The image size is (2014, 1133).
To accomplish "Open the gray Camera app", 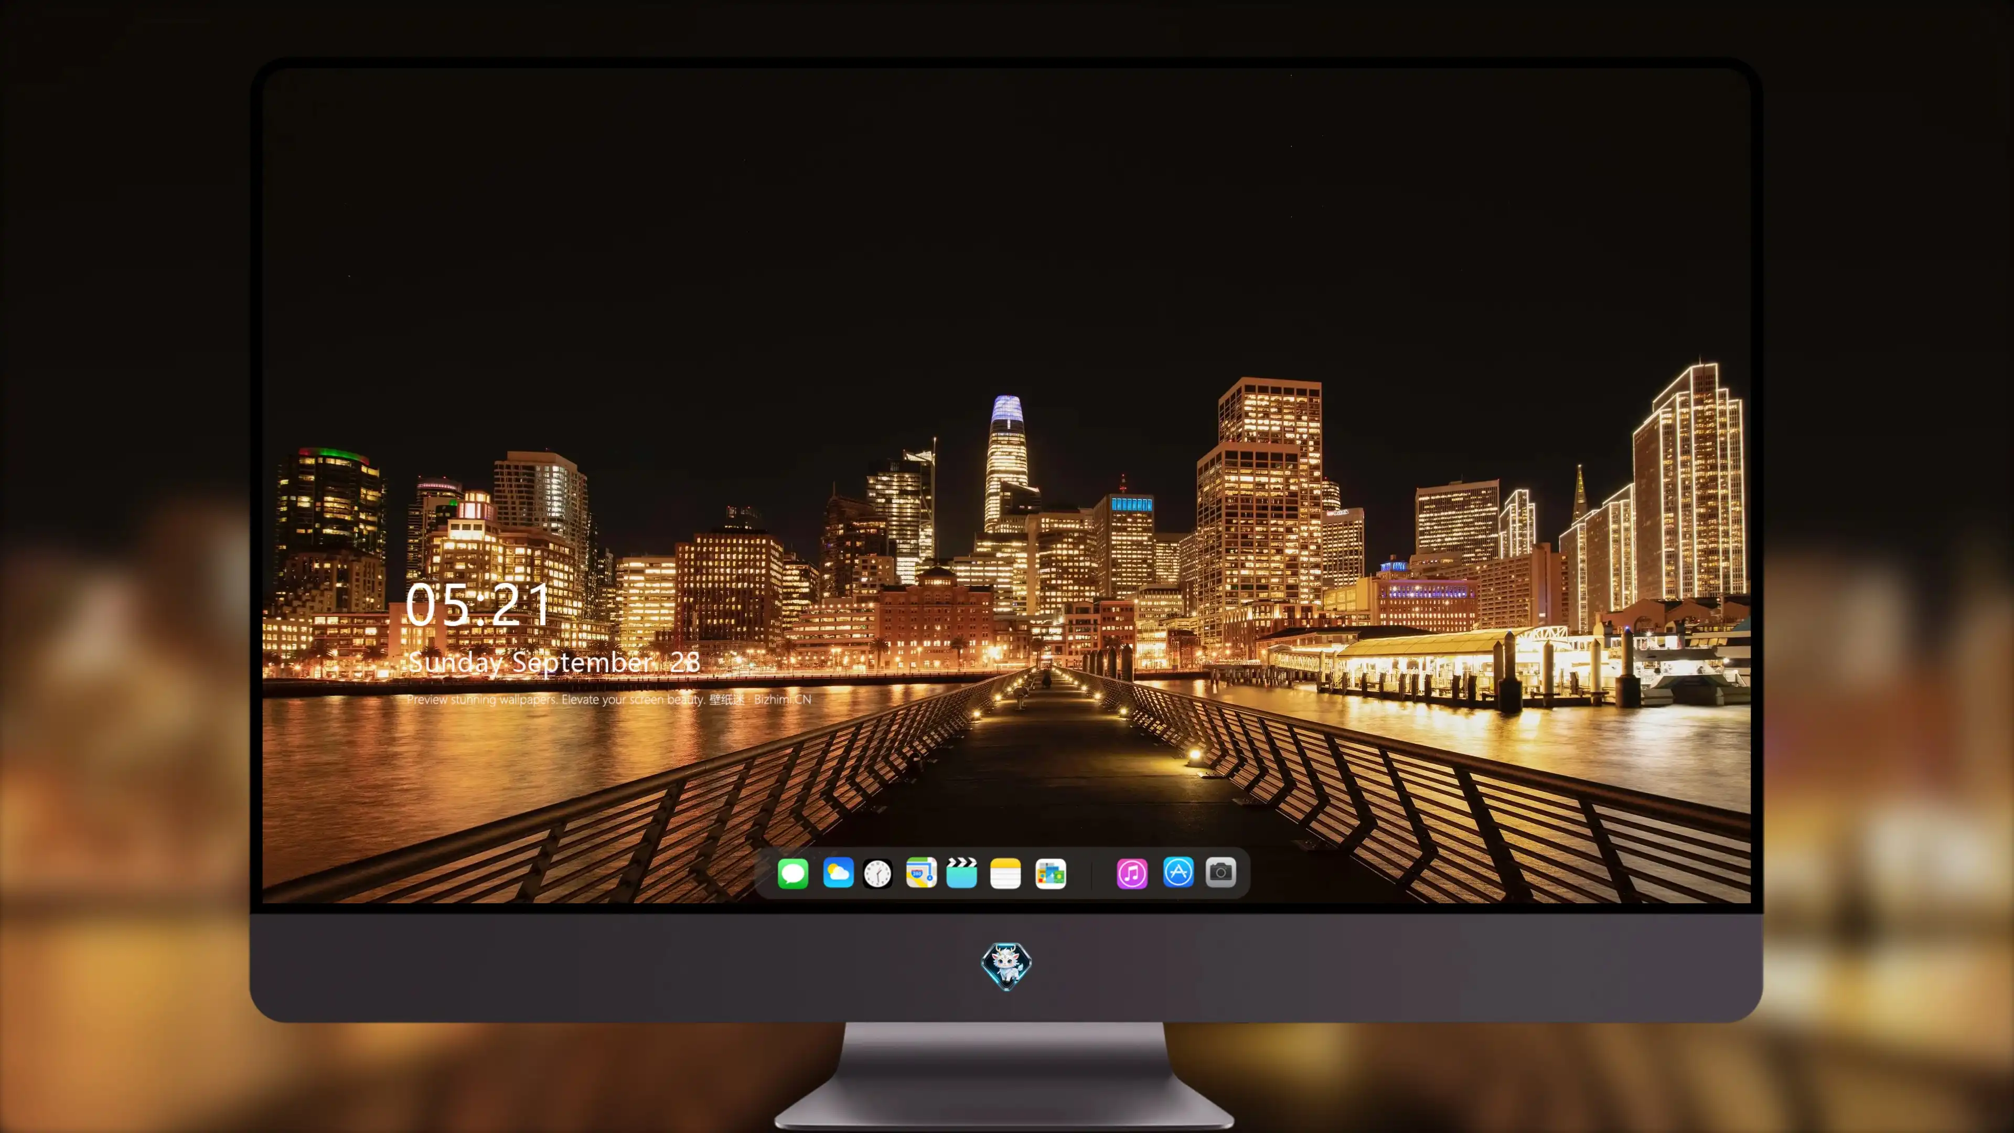I will click(x=1220, y=872).
